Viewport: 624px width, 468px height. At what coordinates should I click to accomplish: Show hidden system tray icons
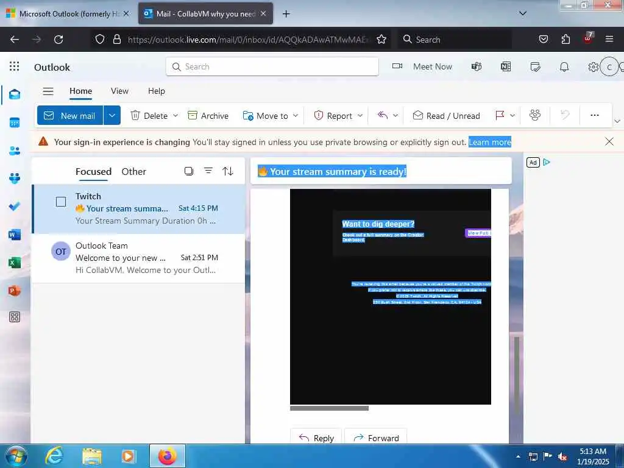tap(518, 456)
